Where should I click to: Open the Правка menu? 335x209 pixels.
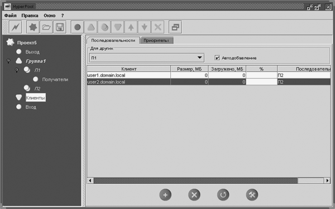[30, 16]
